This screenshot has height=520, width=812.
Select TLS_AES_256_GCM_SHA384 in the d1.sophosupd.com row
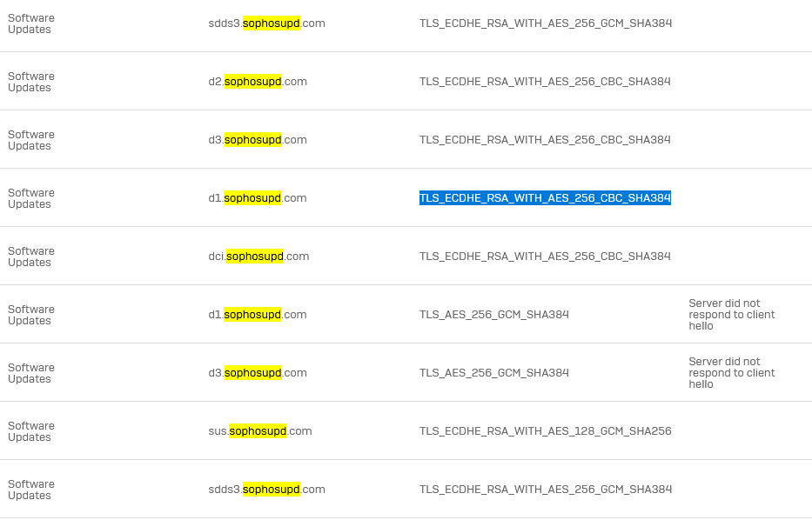point(494,315)
